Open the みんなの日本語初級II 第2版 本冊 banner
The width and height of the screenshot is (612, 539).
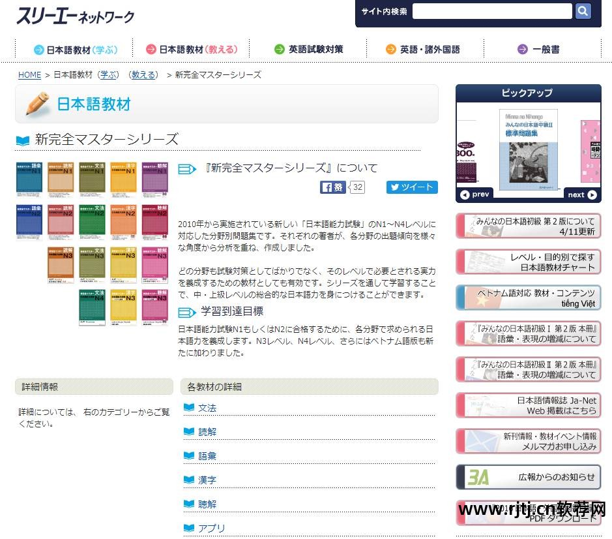click(529, 370)
